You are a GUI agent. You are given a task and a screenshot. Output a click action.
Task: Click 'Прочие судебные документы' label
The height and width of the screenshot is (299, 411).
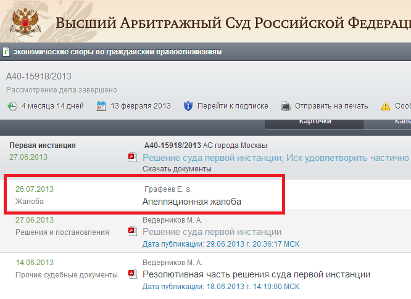[x=67, y=275]
